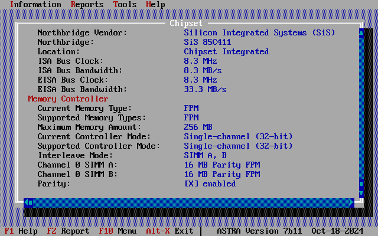Toggle the Parity enabled checkbox
This screenshot has width=378, height=236.
click(191, 183)
